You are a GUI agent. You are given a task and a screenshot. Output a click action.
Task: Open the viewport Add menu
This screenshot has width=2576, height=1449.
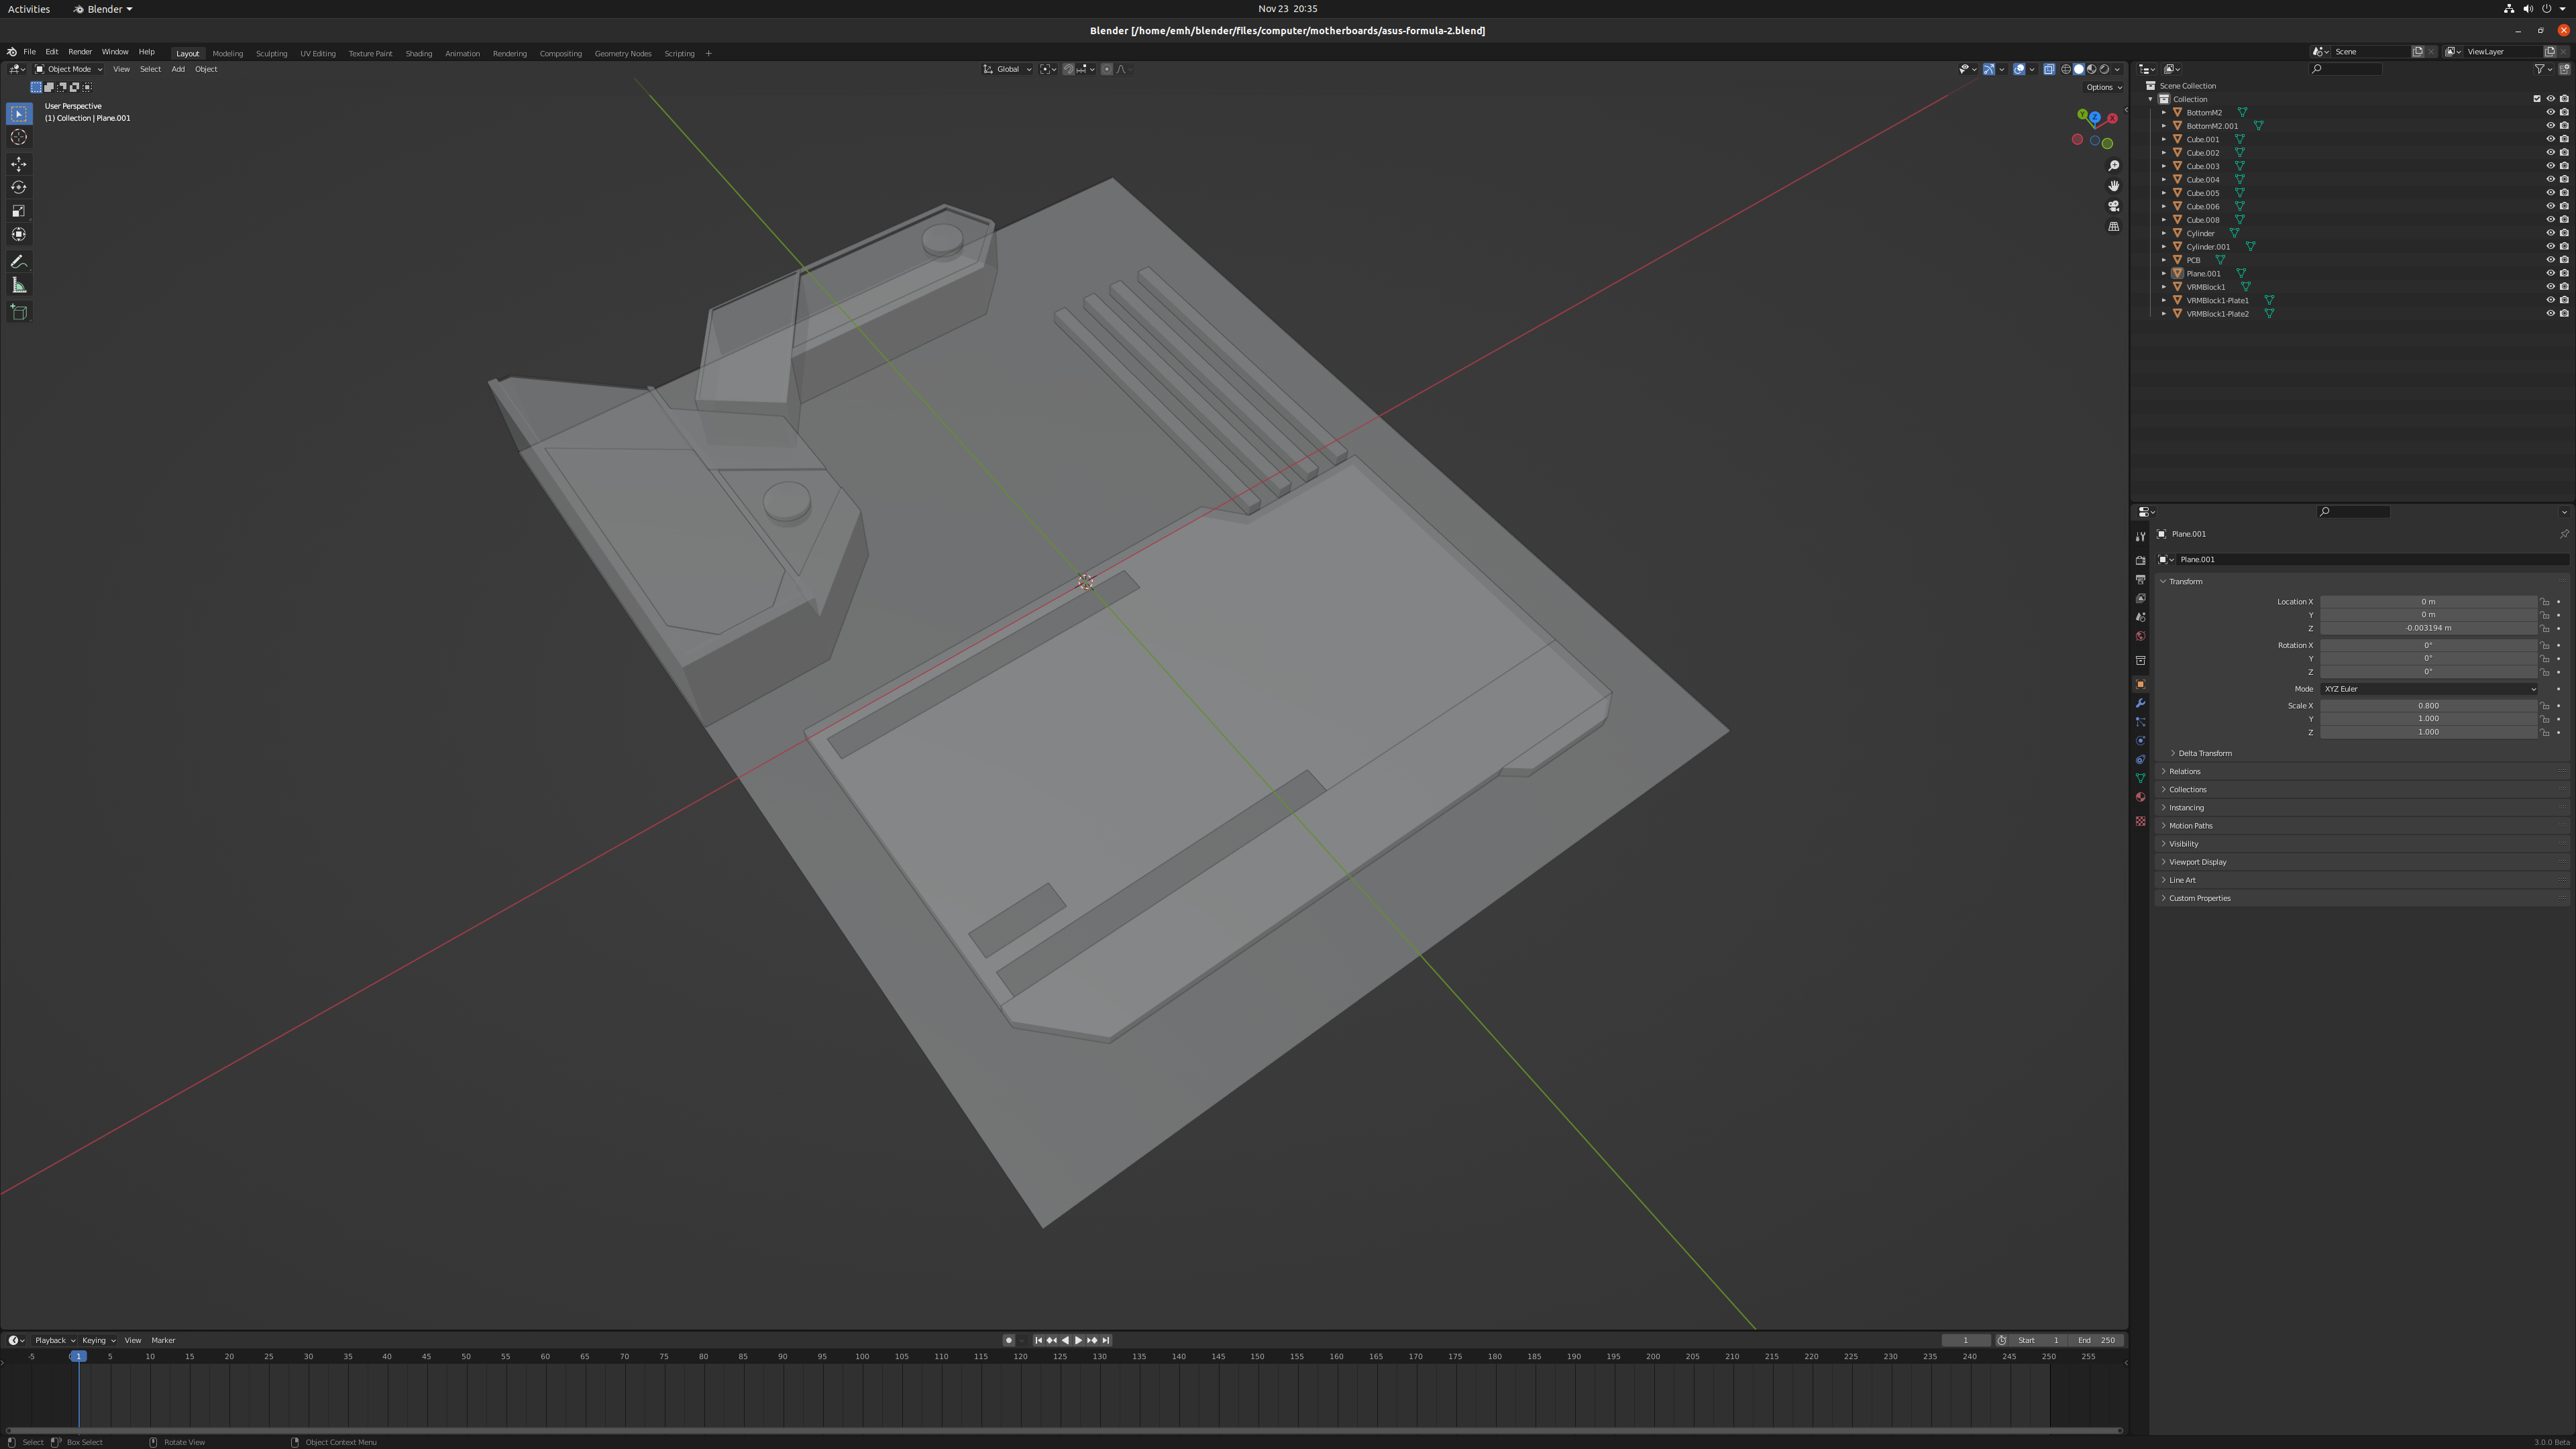177,69
